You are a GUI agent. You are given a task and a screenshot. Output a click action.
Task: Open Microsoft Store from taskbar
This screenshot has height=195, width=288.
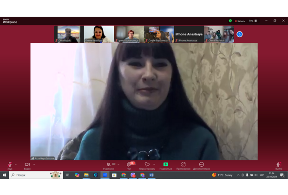[114, 175]
